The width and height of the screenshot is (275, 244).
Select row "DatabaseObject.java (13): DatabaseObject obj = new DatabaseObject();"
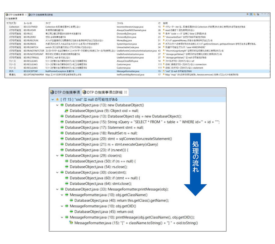pyautogui.click(x=124, y=116)
